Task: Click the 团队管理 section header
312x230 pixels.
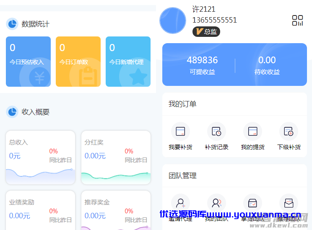Action: [234, 176]
